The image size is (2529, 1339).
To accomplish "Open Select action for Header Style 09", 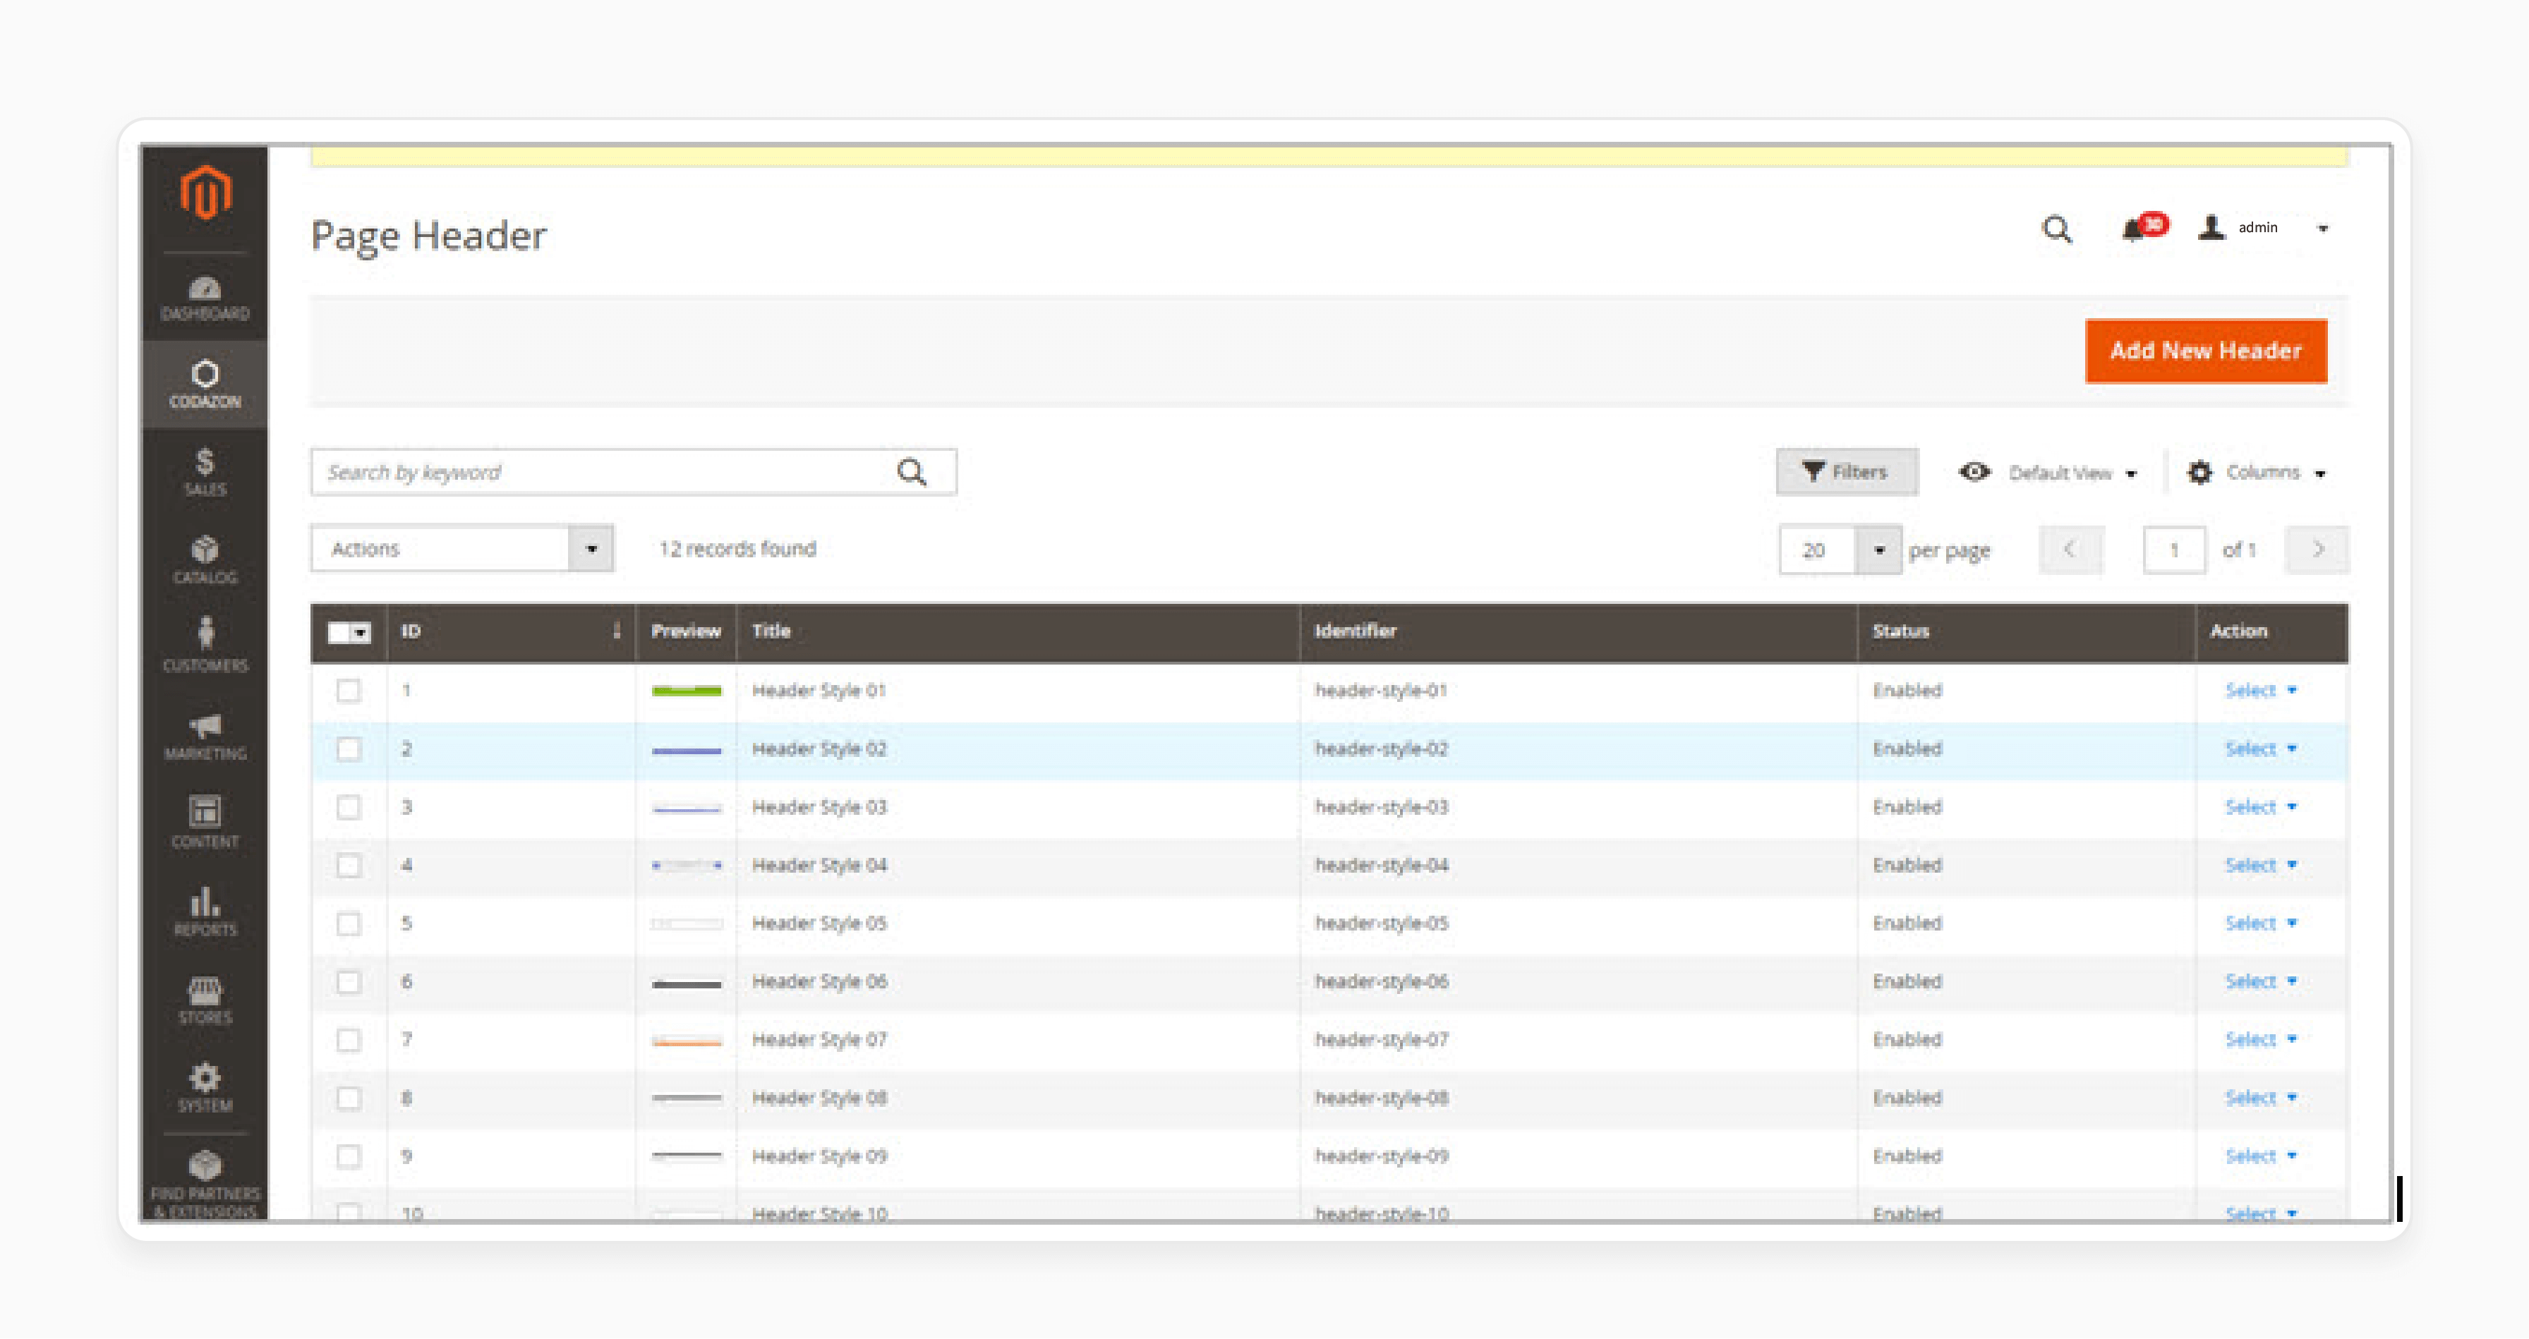I will [x=2260, y=1156].
